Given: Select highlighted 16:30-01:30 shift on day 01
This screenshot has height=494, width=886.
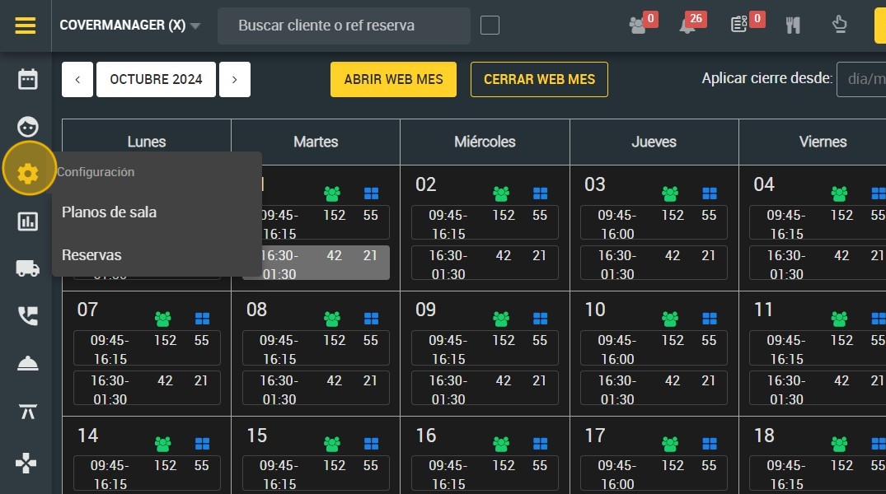Looking at the screenshot, I should tap(325, 263).
